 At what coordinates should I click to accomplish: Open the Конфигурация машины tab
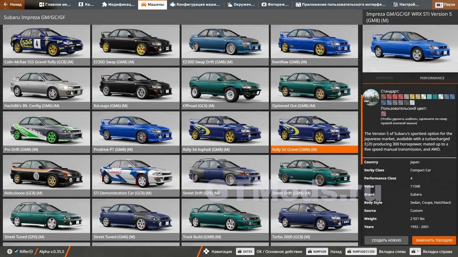pyautogui.click(x=195, y=5)
